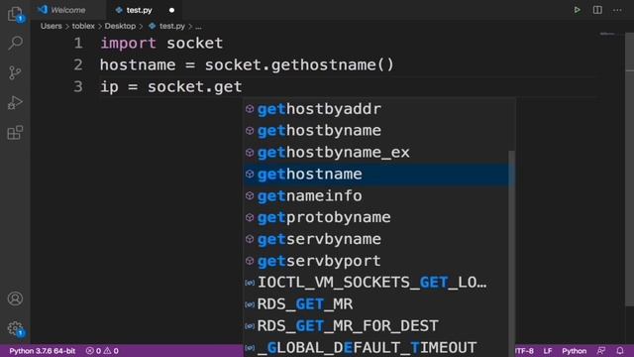Split the editor to the right
The image size is (634, 357).
597,10
